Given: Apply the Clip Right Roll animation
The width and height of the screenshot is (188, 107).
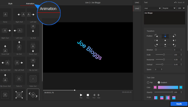Looking at the screenshot, I should coord(6,63).
